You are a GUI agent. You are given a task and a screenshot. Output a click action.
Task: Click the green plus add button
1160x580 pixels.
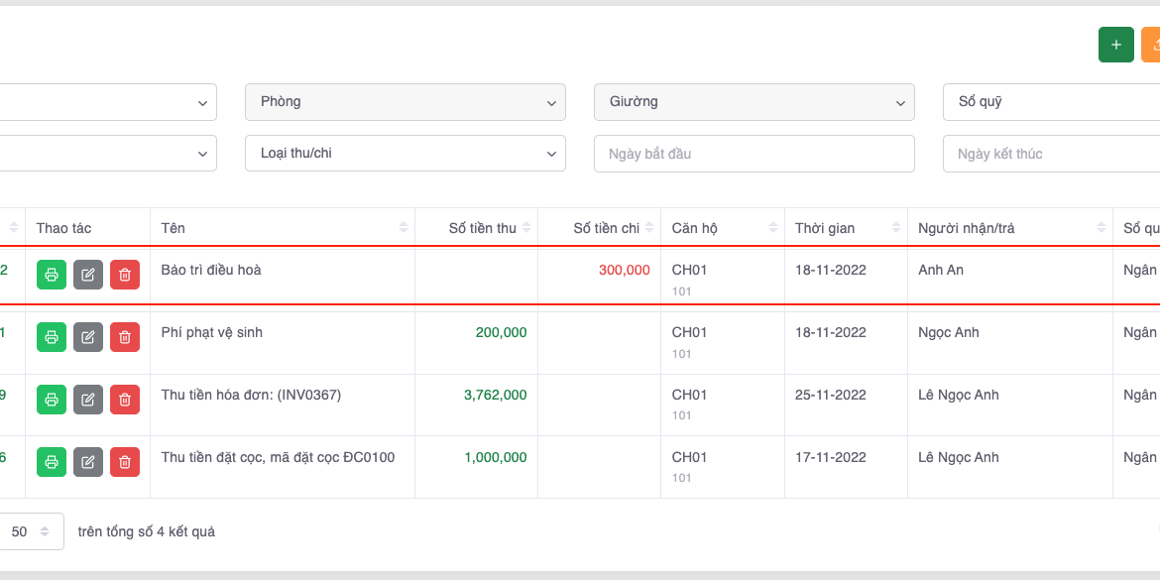click(1115, 45)
